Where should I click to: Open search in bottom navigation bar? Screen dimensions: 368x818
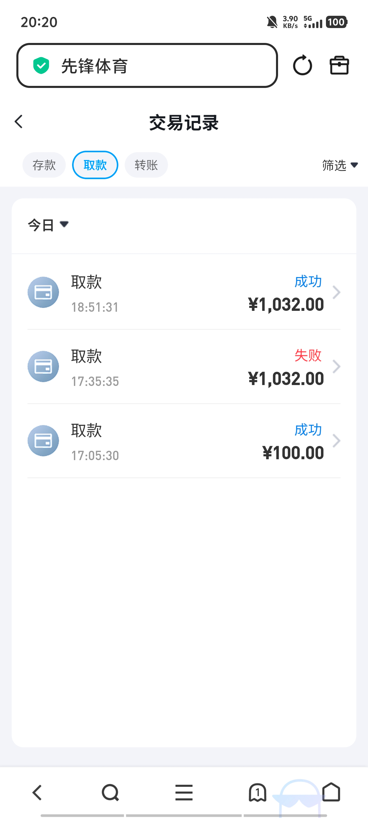pos(110,793)
